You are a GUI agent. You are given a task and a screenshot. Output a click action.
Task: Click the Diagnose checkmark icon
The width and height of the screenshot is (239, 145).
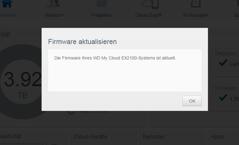pyautogui.click(x=223, y=63)
